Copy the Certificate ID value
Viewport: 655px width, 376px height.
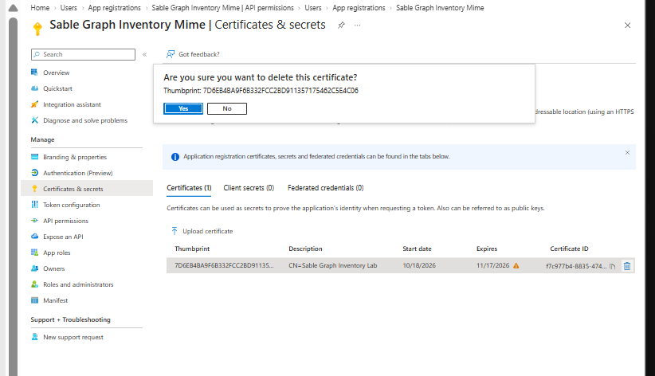coord(613,266)
